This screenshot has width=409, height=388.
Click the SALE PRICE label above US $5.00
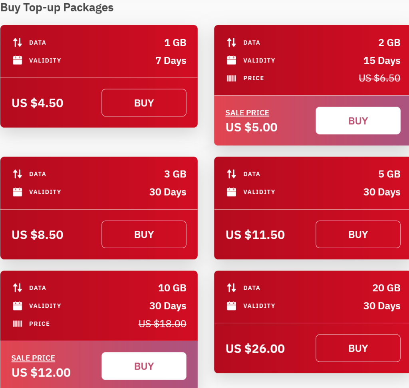(247, 113)
